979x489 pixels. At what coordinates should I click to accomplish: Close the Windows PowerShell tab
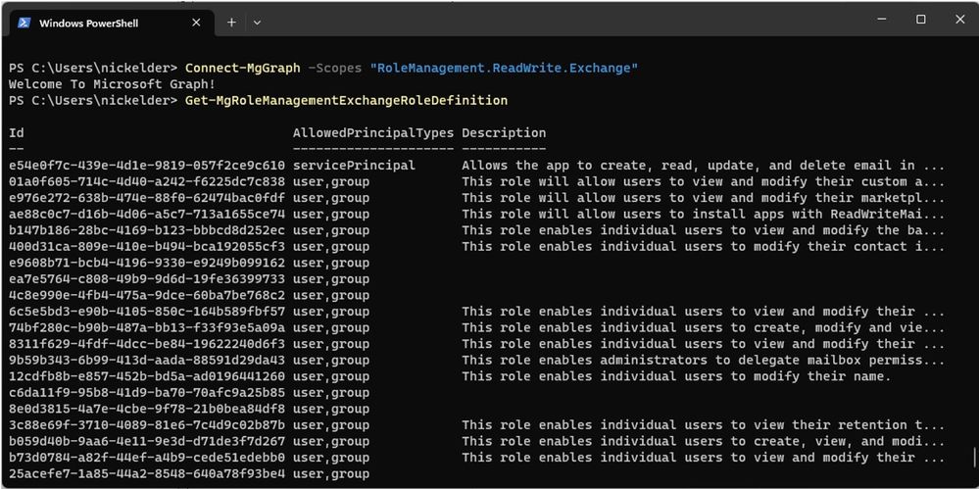pos(196,23)
